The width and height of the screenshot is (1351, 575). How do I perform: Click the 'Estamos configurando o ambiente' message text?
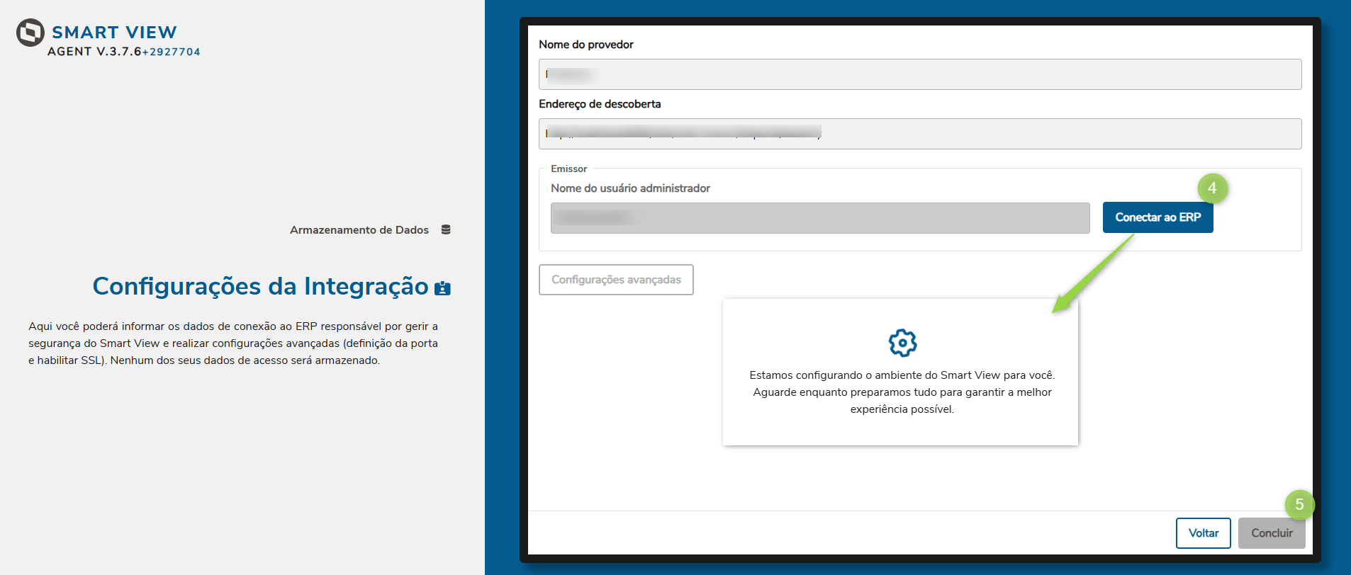(x=902, y=392)
